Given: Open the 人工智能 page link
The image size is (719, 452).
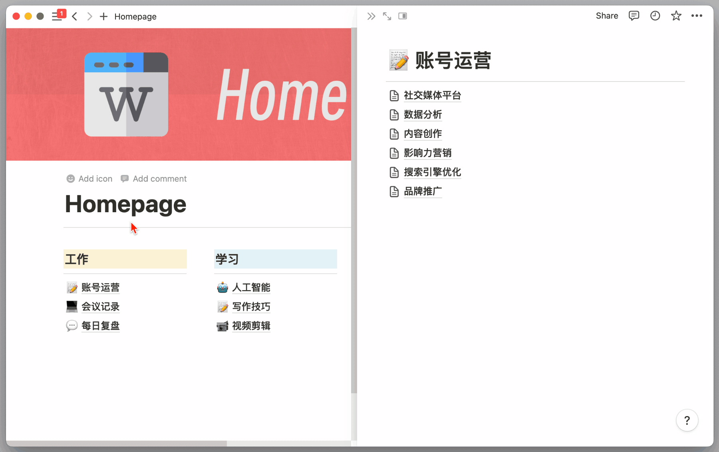Looking at the screenshot, I should (251, 287).
